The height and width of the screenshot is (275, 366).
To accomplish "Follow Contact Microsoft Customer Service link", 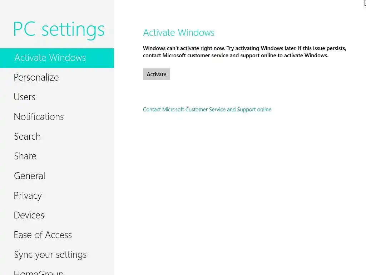I will tap(207, 110).
